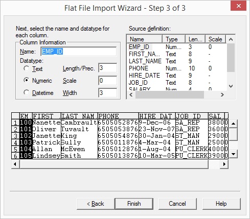This screenshot has width=250, height=219.
Task: Cancel the import wizard
Action: pos(177,204)
